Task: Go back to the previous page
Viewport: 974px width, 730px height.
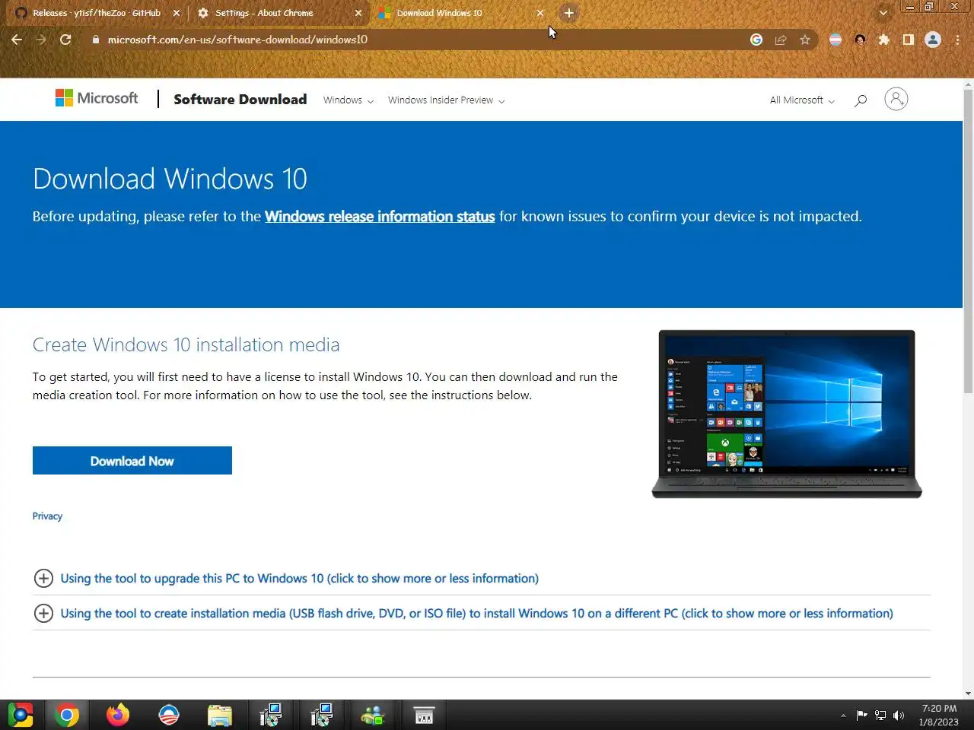Action: click(17, 40)
